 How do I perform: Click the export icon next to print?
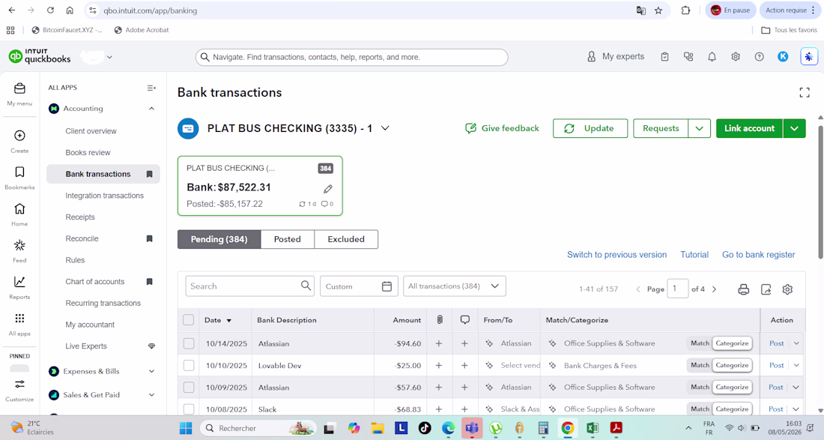click(x=766, y=289)
